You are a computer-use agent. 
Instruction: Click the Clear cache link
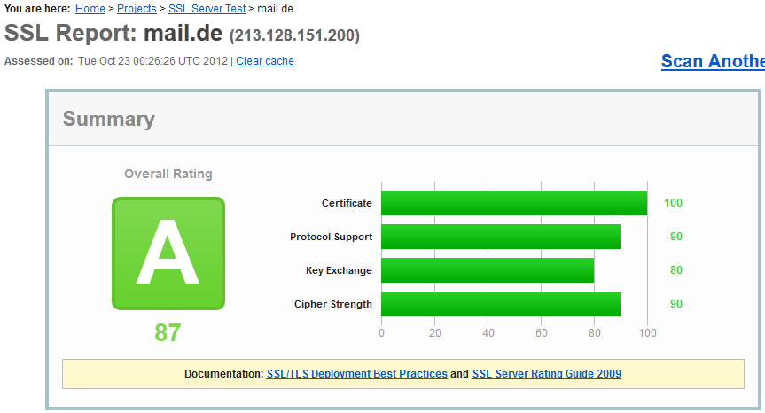pyautogui.click(x=264, y=61)
